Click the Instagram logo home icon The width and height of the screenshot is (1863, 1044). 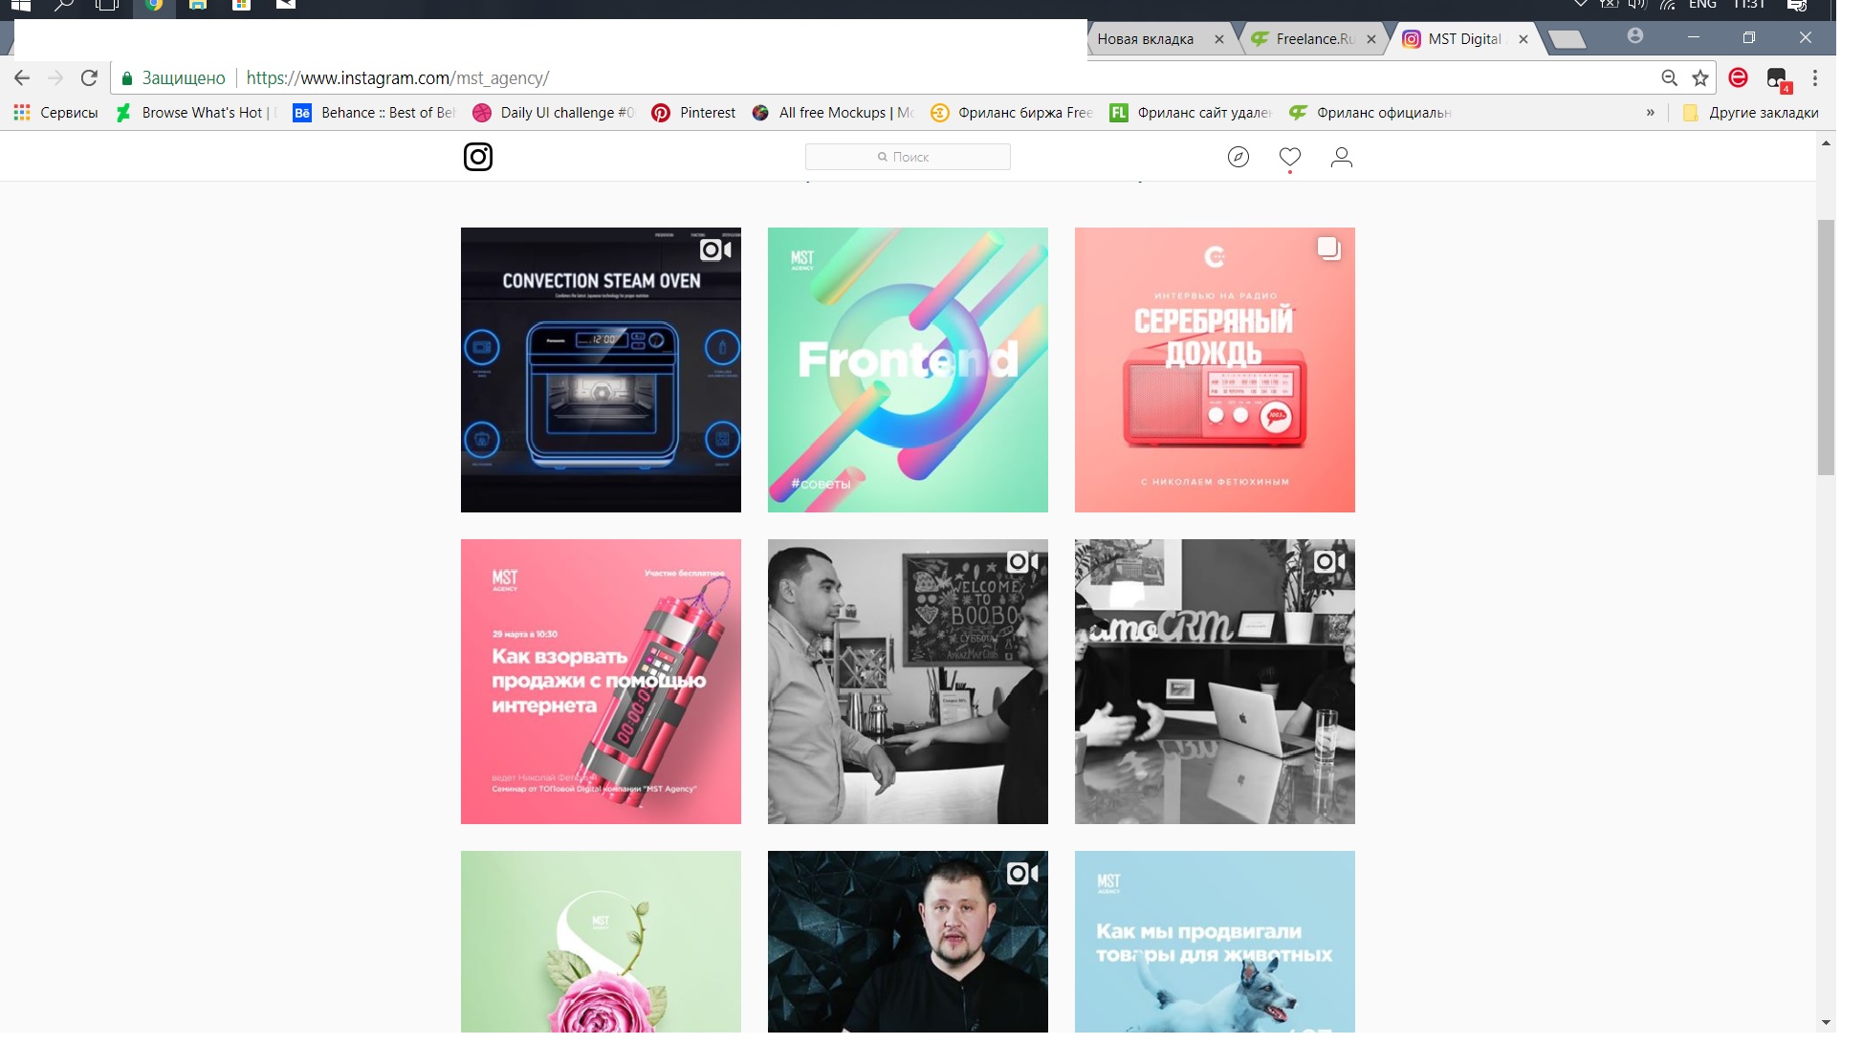[477, 157]
